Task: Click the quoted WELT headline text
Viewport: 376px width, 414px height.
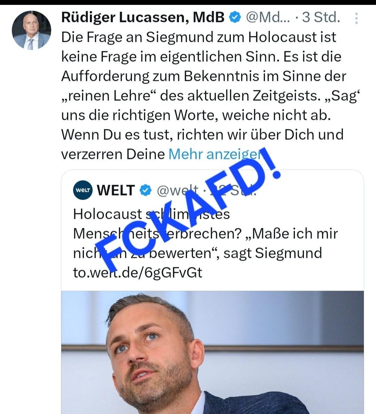Action: tap(205, 233)
